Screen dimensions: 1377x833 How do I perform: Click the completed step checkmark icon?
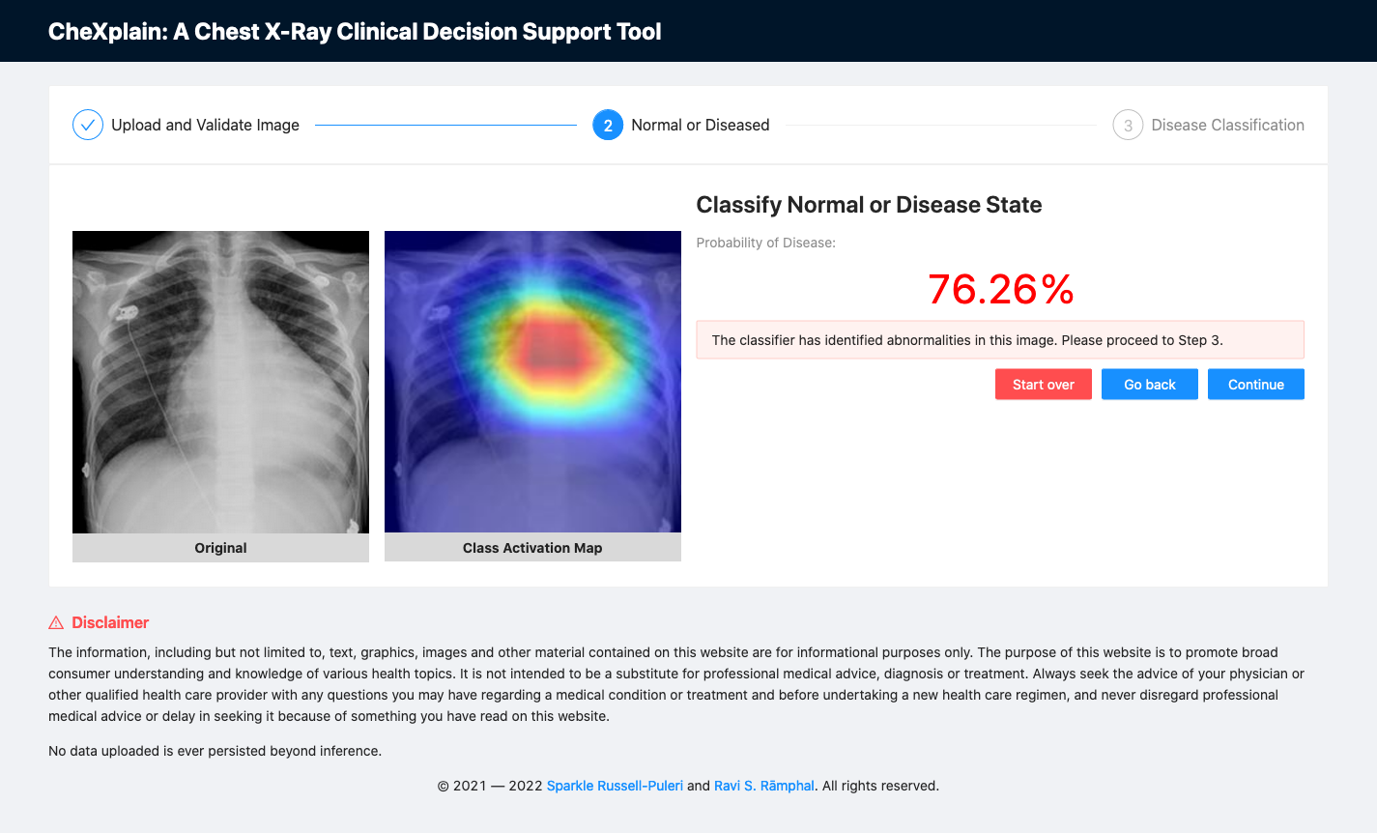point(88,125)
